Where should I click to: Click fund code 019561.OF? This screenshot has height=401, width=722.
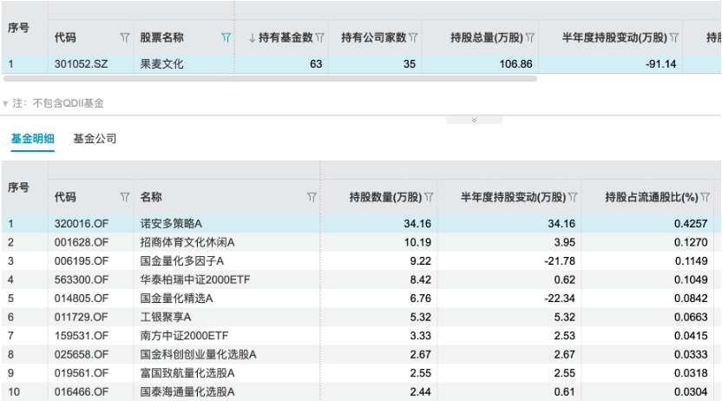point(82,373)
